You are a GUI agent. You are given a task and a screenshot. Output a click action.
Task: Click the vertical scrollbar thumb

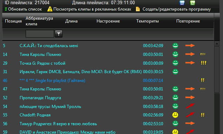tap(217, 70)
